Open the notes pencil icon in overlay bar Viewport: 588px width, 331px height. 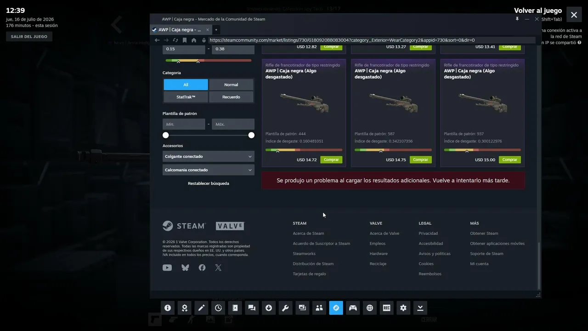(x=201, y=308)
